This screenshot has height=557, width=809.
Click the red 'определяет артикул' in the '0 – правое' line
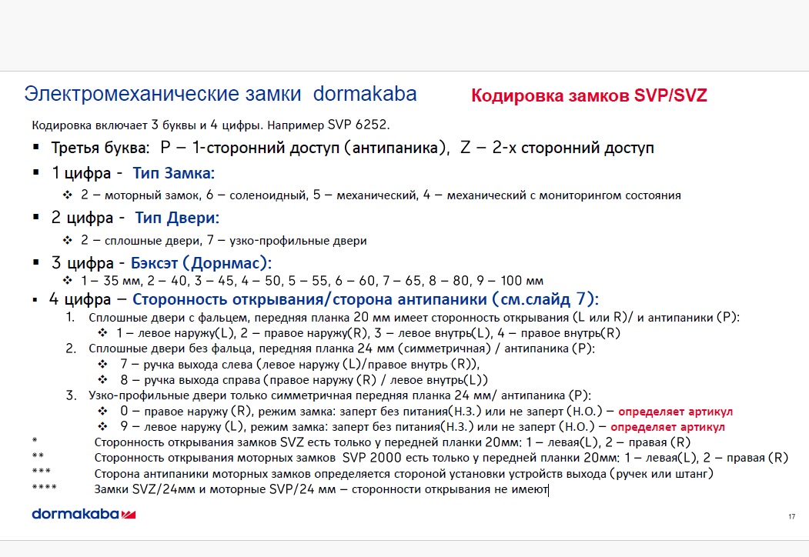pyautogui.click(x=675, y=411)
